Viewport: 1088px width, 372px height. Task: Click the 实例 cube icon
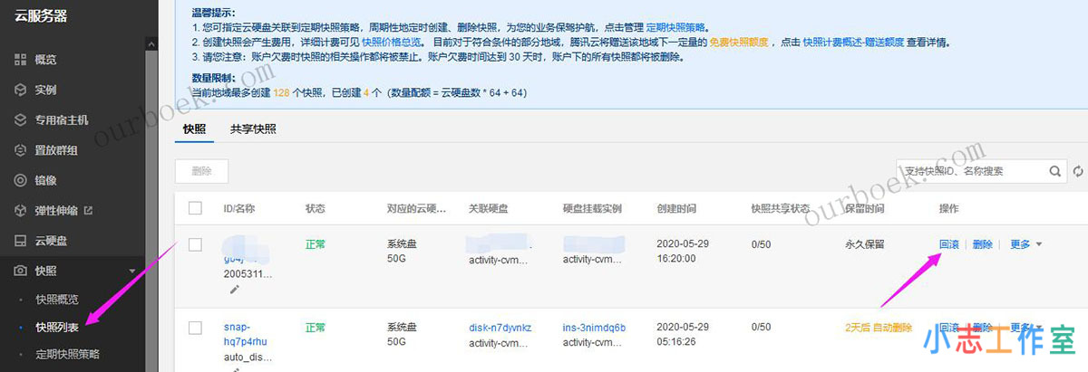(20, 90)
